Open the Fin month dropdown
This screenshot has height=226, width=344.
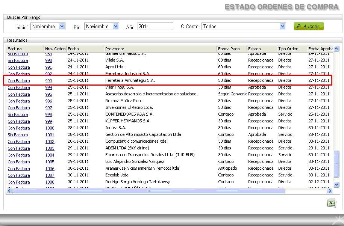(x=116, y=26)
